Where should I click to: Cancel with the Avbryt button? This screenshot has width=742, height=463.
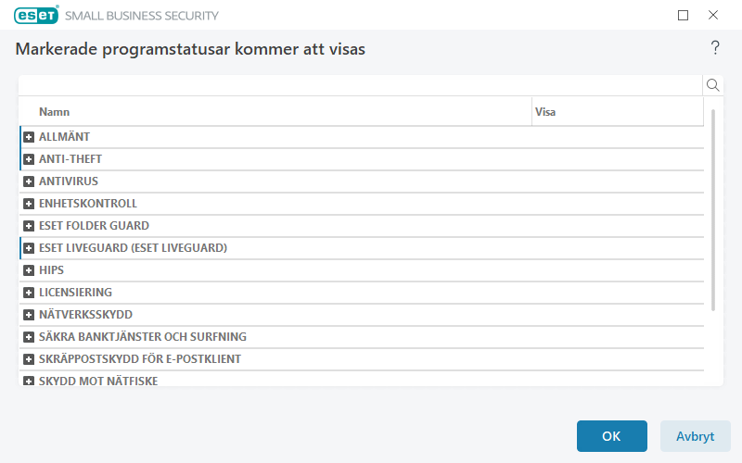(695, 436)
